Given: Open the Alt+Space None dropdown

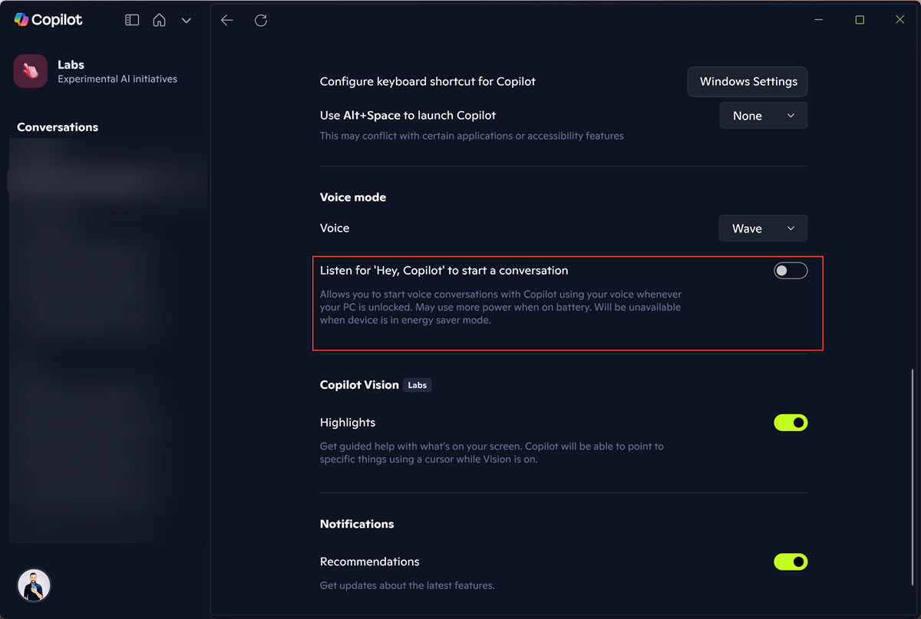Looking at the screenshot, I should pos(763,116).
